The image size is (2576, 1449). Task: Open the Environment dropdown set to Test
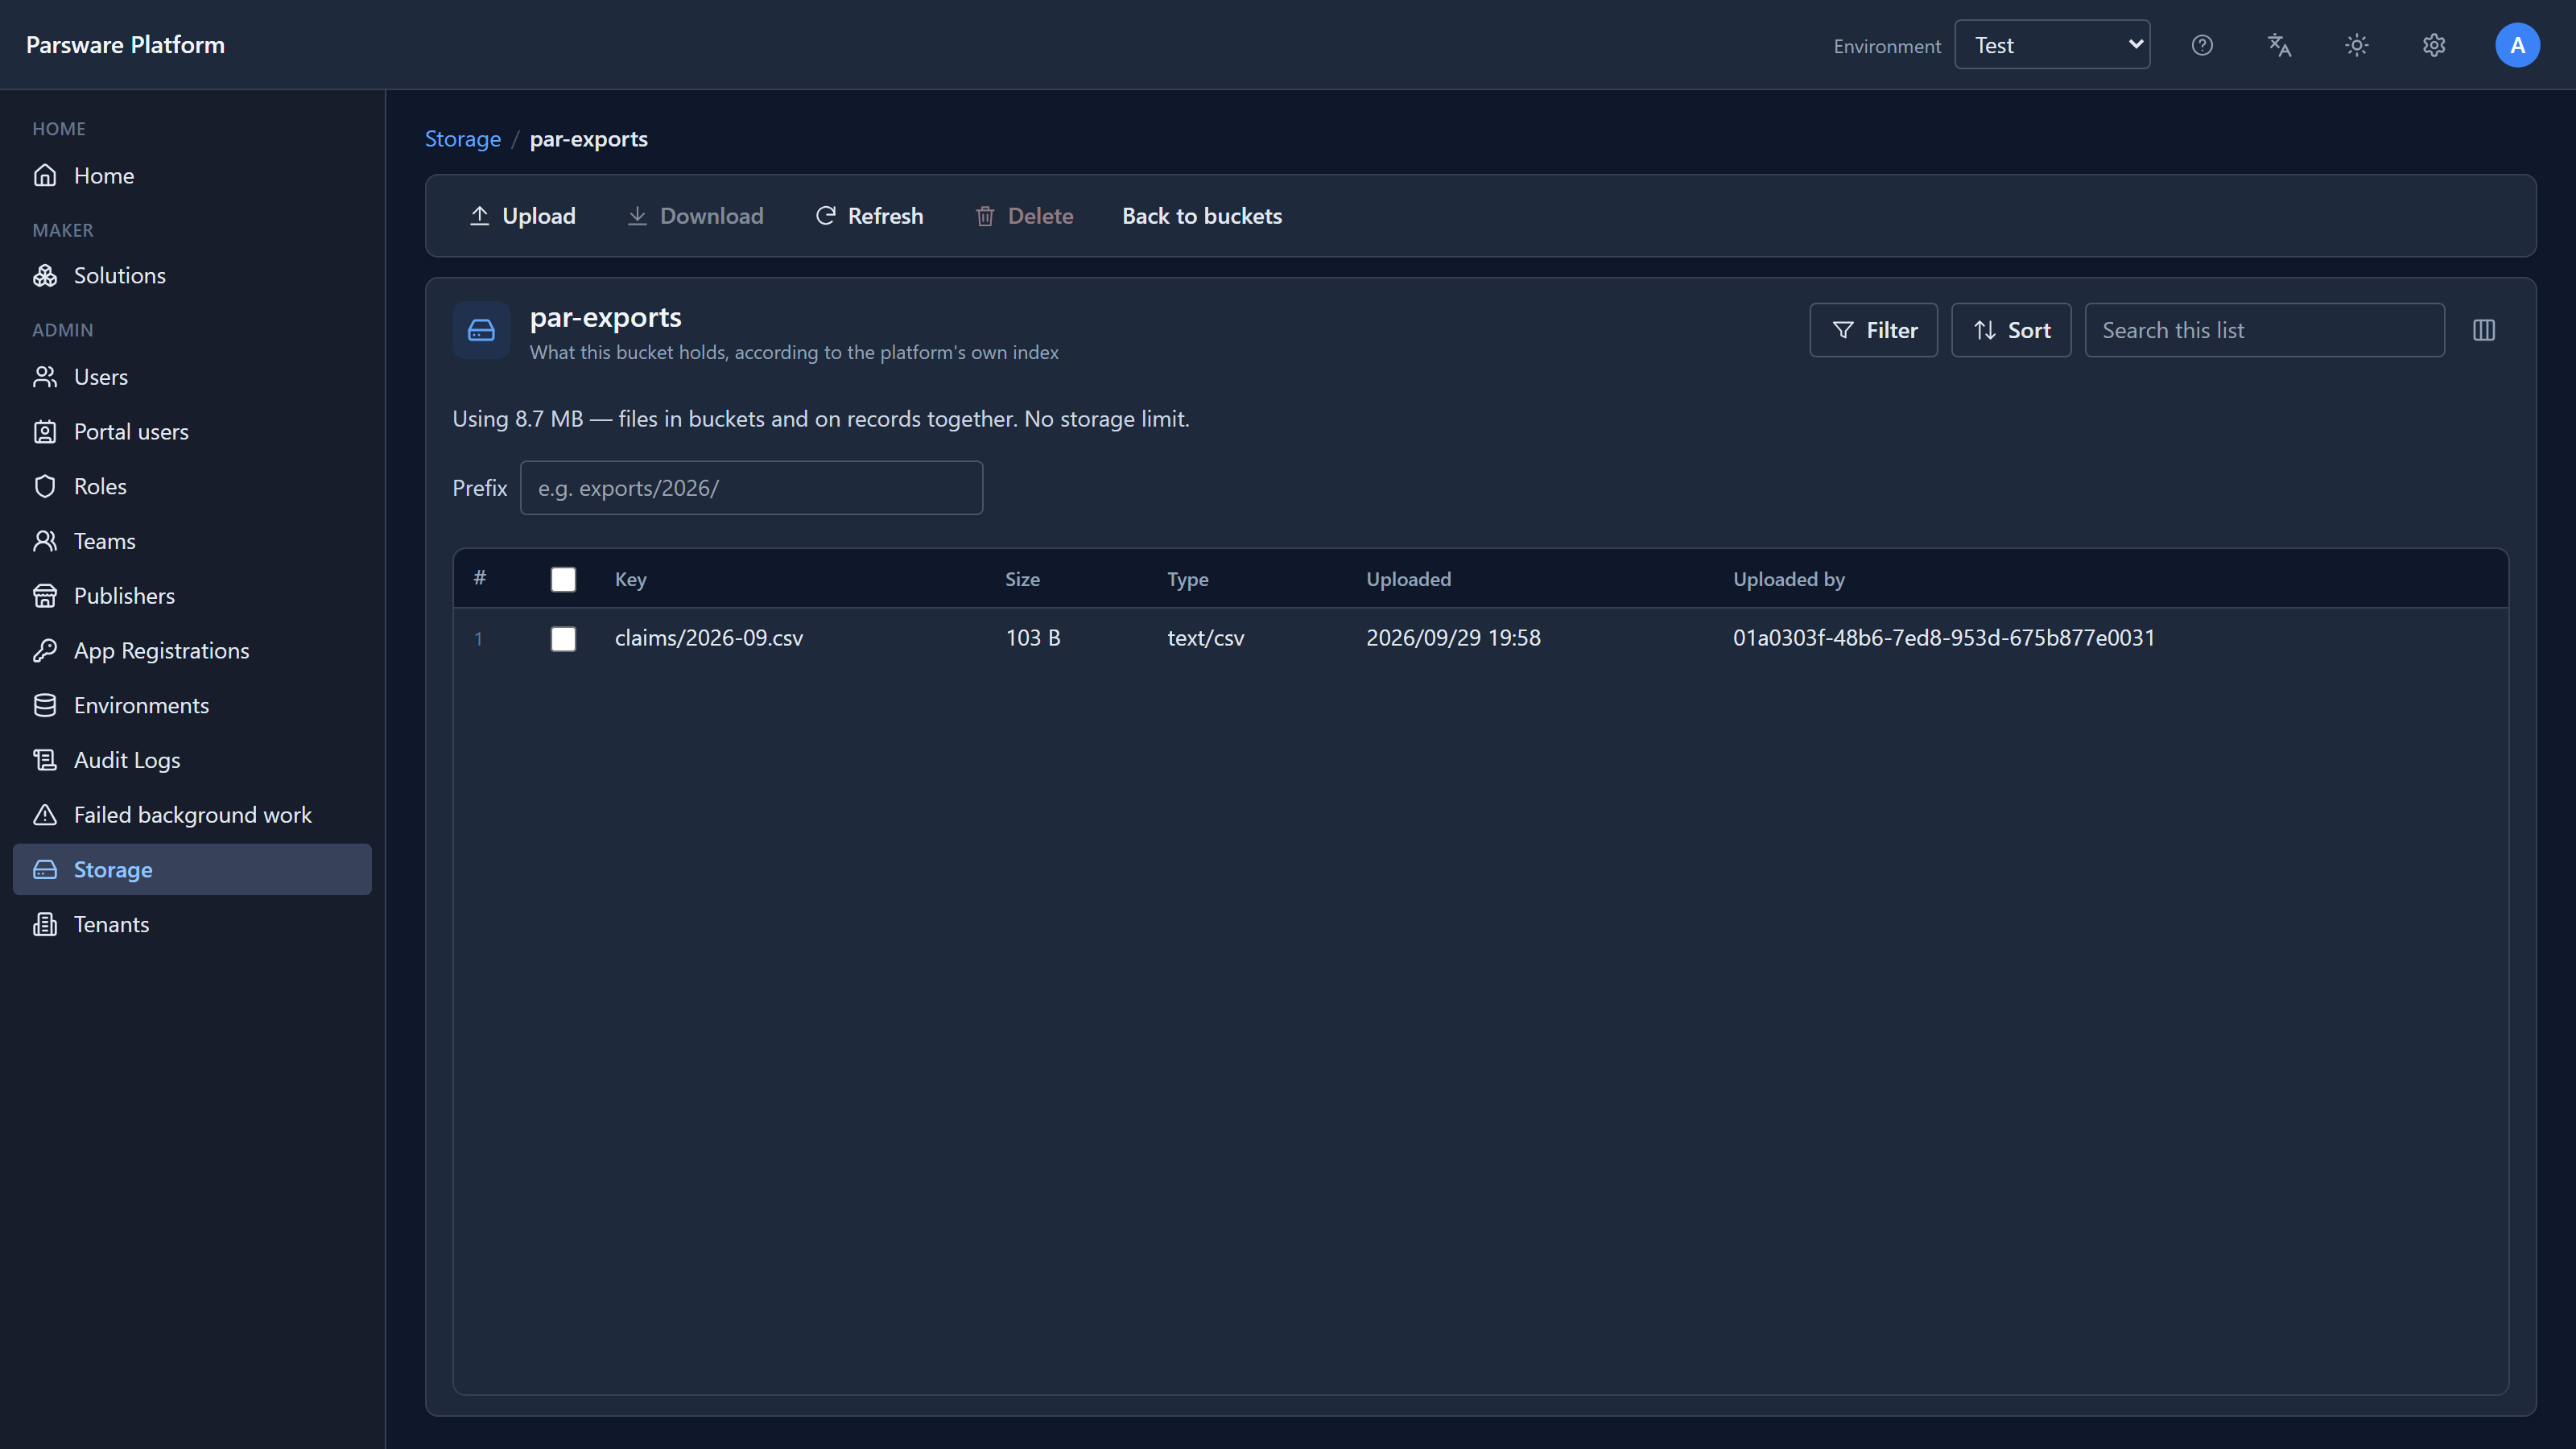tap(2052, 45)
